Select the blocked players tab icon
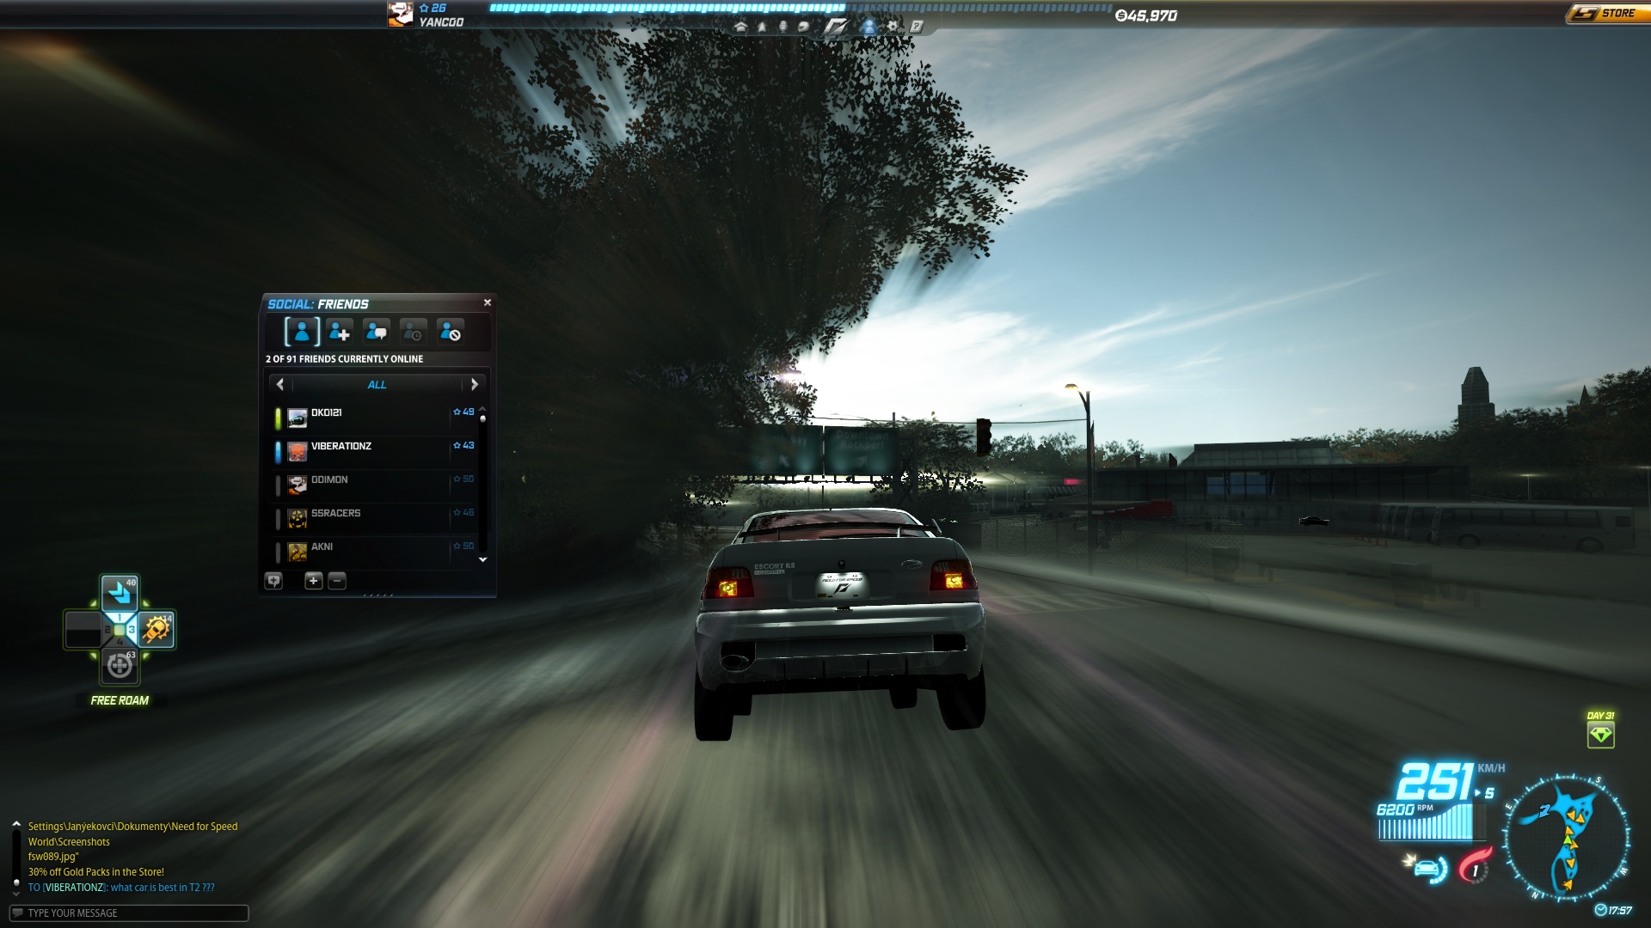 451,332
